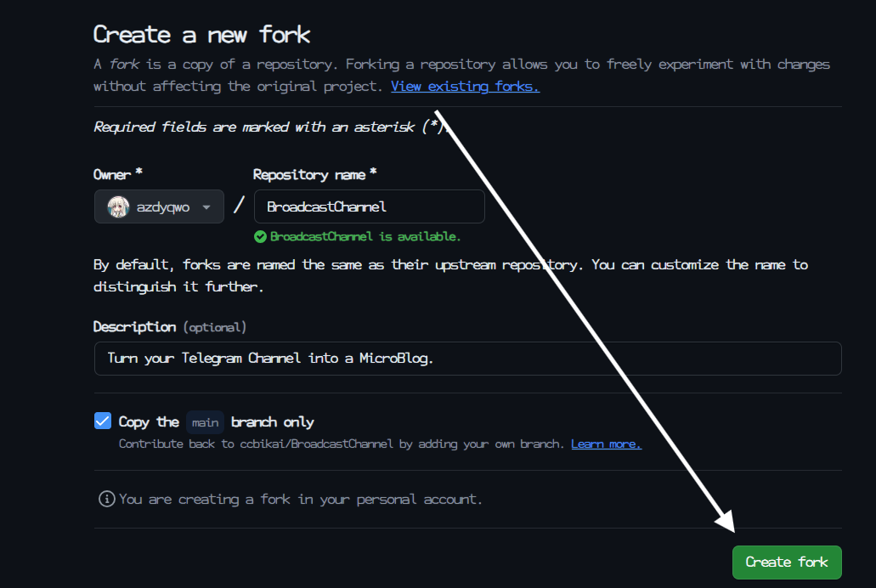Screen dimensions: 876x588
Task: Click the 'main' branch name badge
Action: coord(205,421)
